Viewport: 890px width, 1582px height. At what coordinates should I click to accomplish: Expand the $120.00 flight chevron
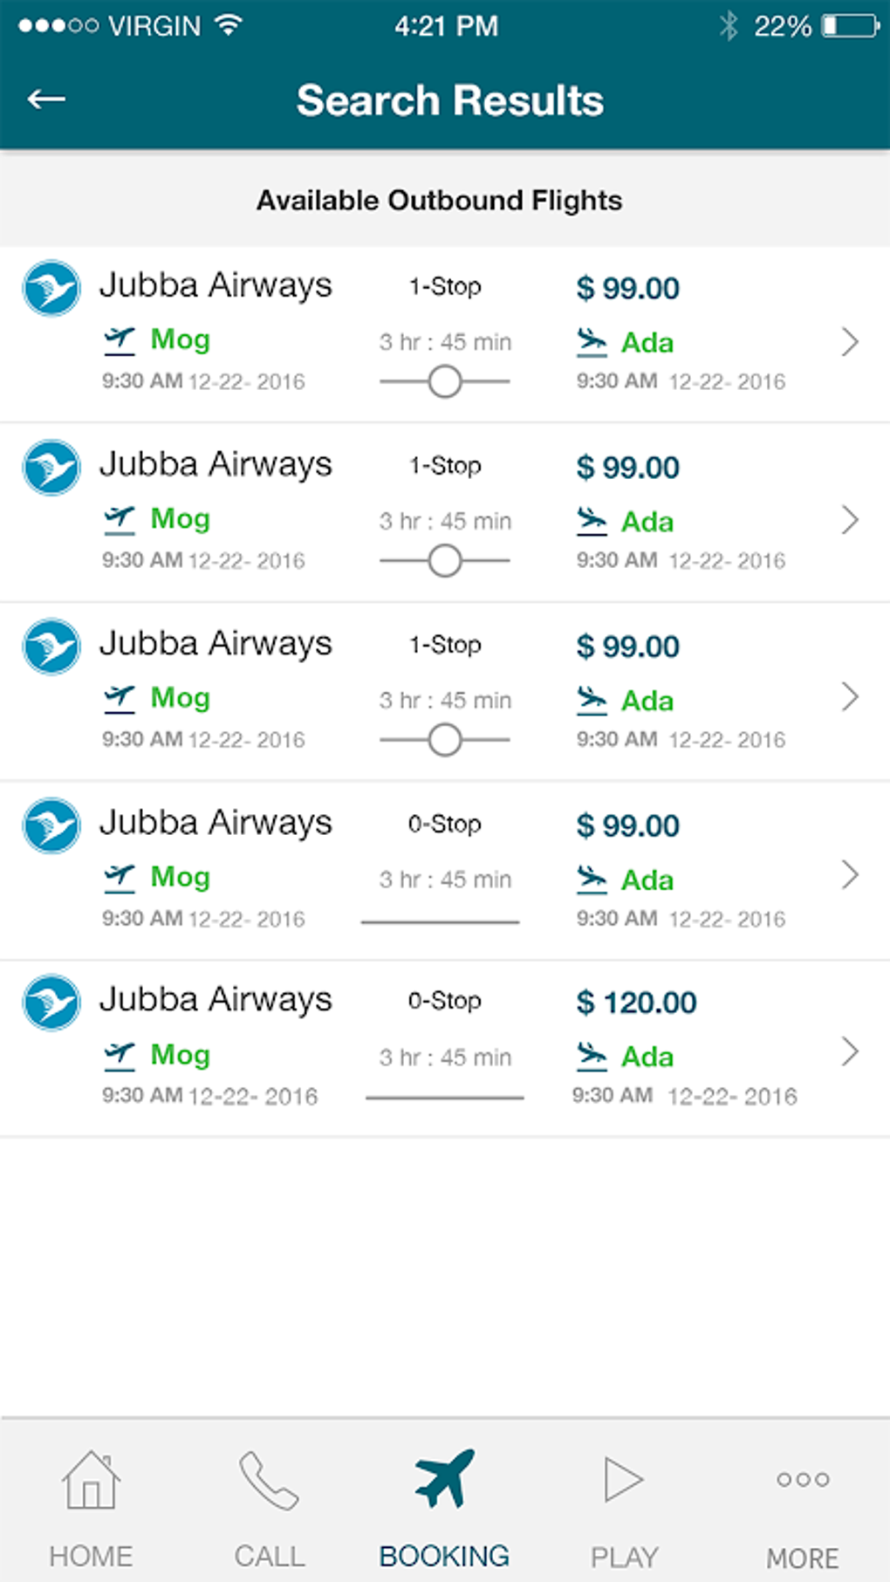(850, 1052)
